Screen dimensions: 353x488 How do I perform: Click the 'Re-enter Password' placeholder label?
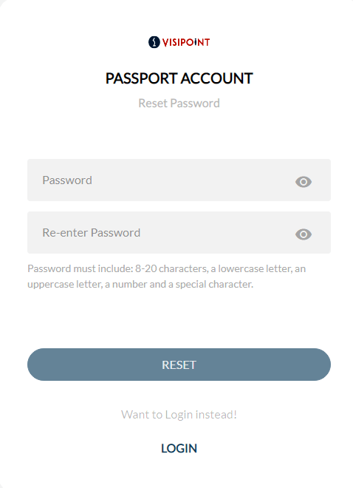[92, 233]
